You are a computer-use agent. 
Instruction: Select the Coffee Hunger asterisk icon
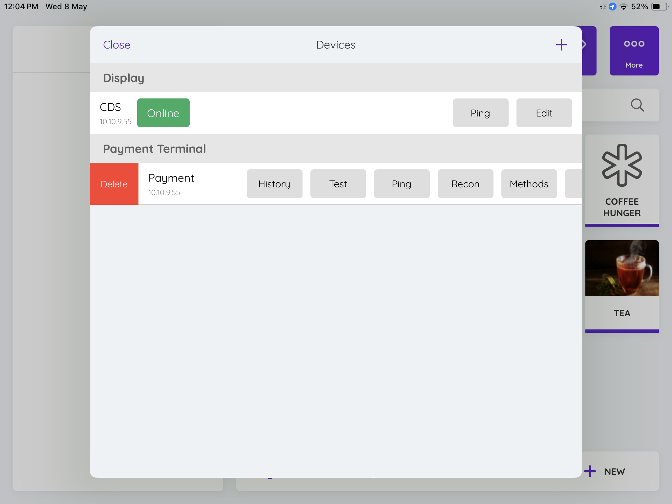621,166
